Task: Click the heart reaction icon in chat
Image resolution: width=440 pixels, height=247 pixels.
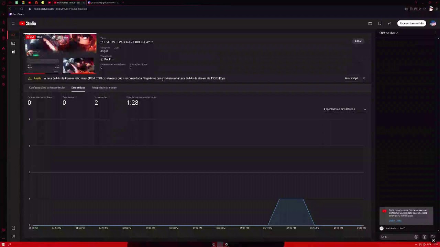Action: (433, 237)
